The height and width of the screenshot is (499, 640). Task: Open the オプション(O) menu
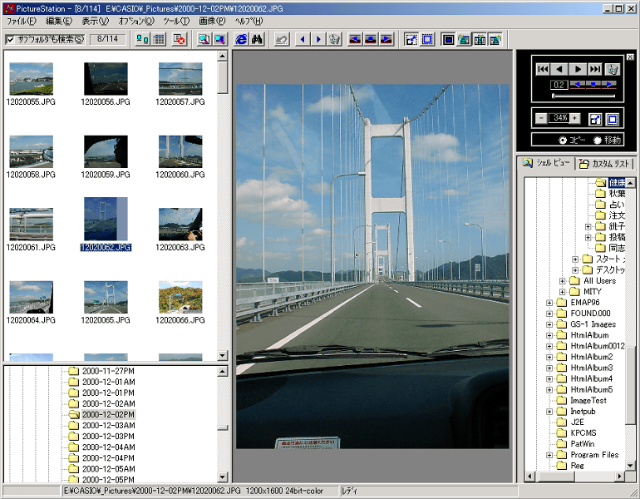tap(136, 21)
